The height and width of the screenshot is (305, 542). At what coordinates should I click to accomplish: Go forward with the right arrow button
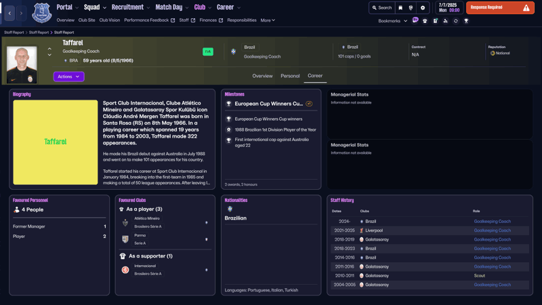click(21, 13)
